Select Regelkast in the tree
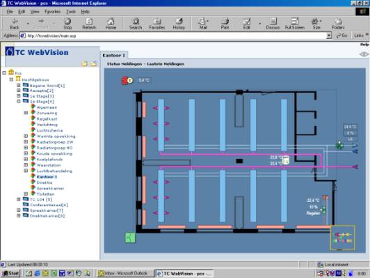Image resolution: width=370 pixels, height=278 pixels. pos(47,119)
